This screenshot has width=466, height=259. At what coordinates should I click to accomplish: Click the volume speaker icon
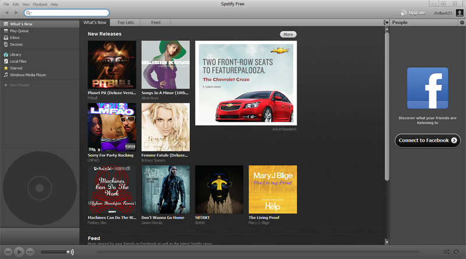pyautogui.click(x=71, y=252)
